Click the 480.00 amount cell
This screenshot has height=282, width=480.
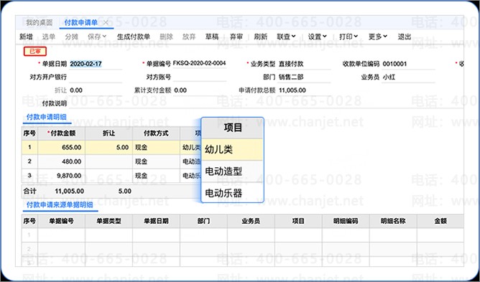pyautogui.click(x=62, y=161)
